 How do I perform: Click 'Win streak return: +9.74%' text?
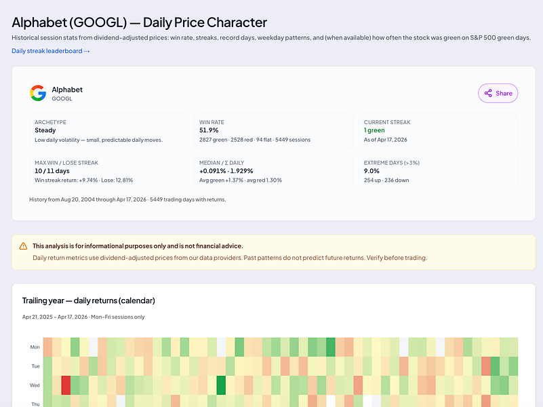point(66,180)
